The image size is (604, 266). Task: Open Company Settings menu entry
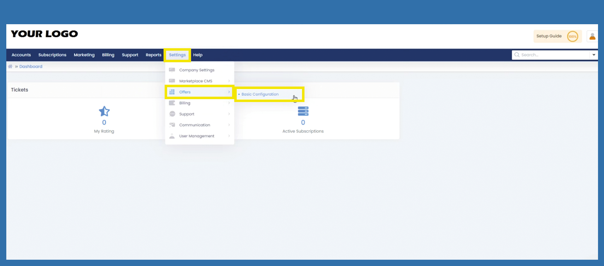pos(197,70)
